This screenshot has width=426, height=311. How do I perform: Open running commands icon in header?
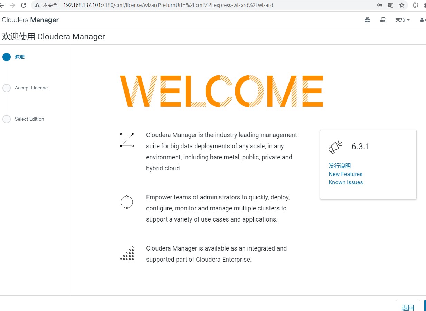(383, 20)
